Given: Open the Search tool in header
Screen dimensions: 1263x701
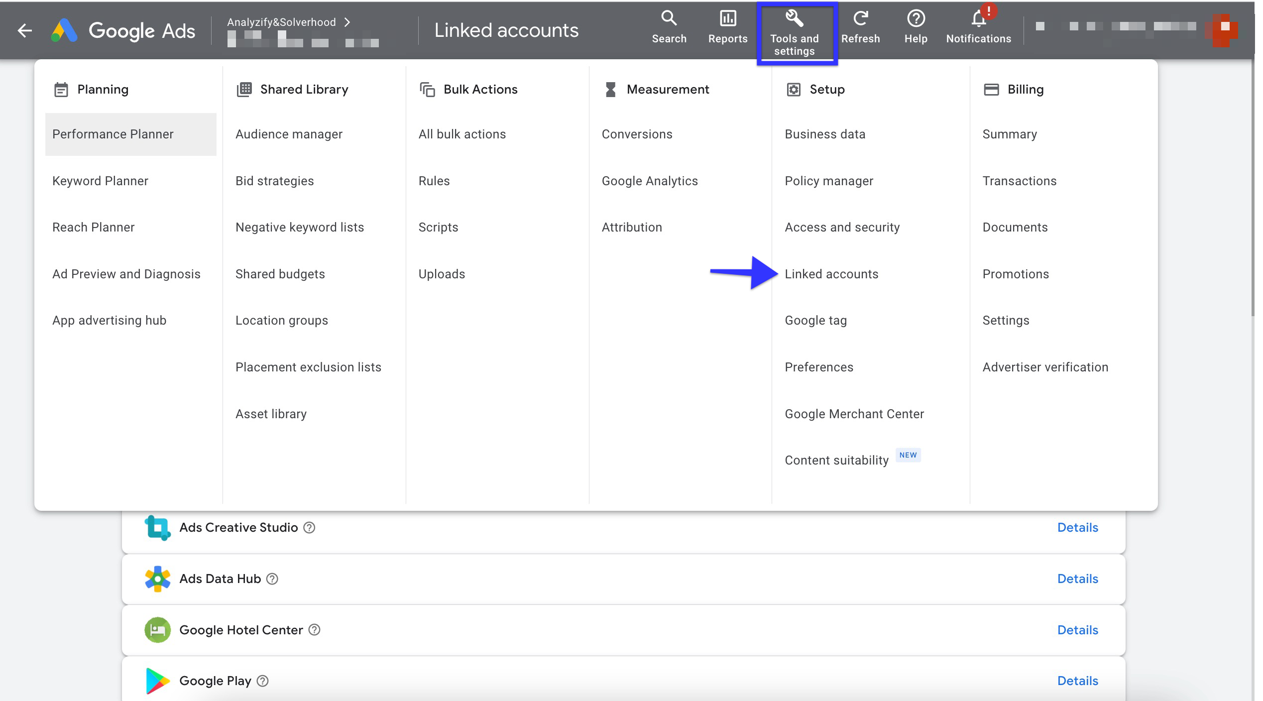Looking at the screenshot, I should coord(669,27).
